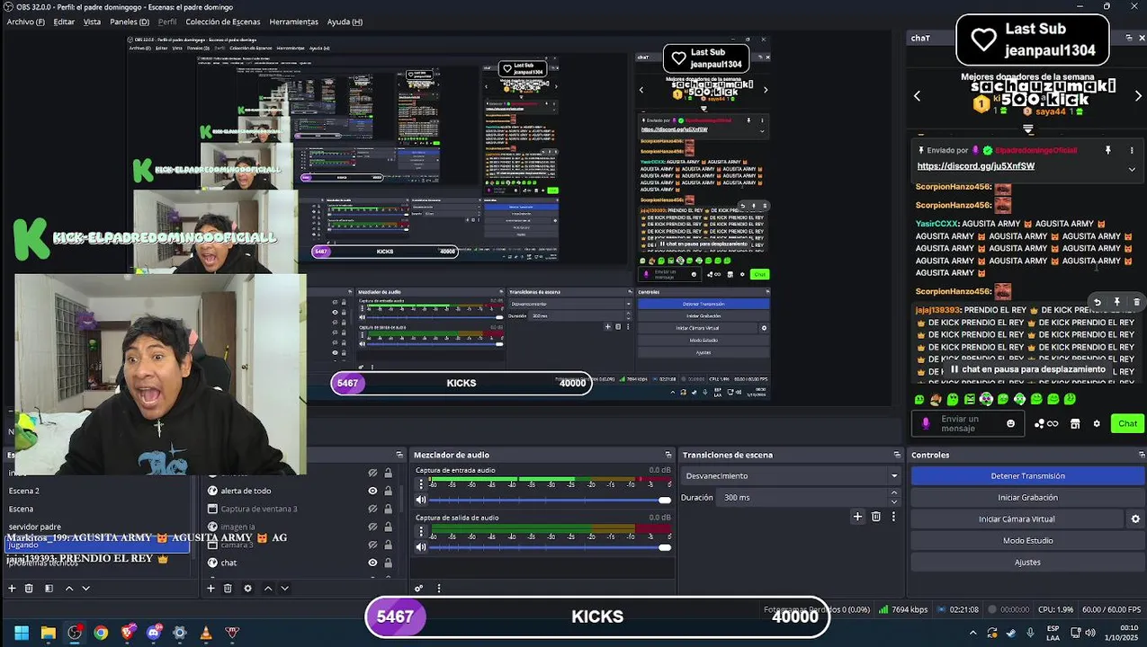
Task: Open the Archivo menu
Action: click(x=25, y=22)
